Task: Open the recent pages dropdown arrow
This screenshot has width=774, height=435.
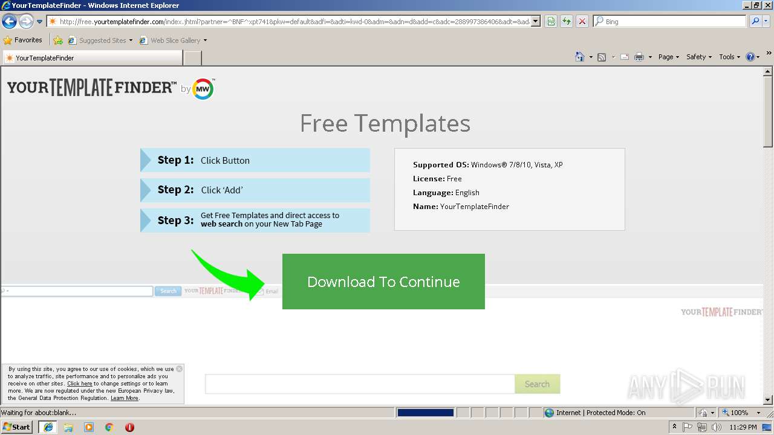Action: 40,22
